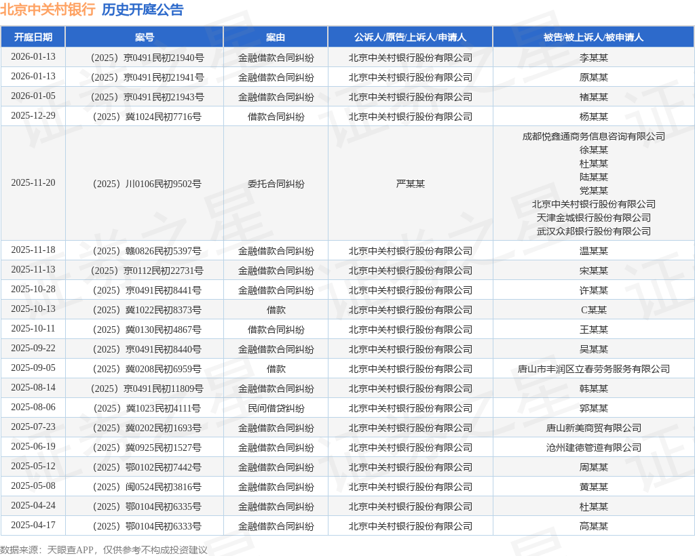Screen dimensions: 695x556
Task: Click defendant 宋某某
Action: click(x=593, y=271)
